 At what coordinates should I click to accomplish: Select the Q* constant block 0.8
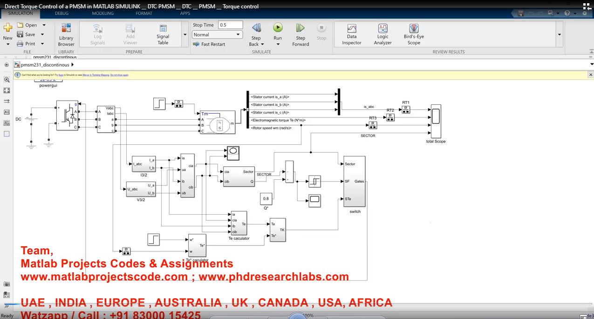[x=266, y=198]
